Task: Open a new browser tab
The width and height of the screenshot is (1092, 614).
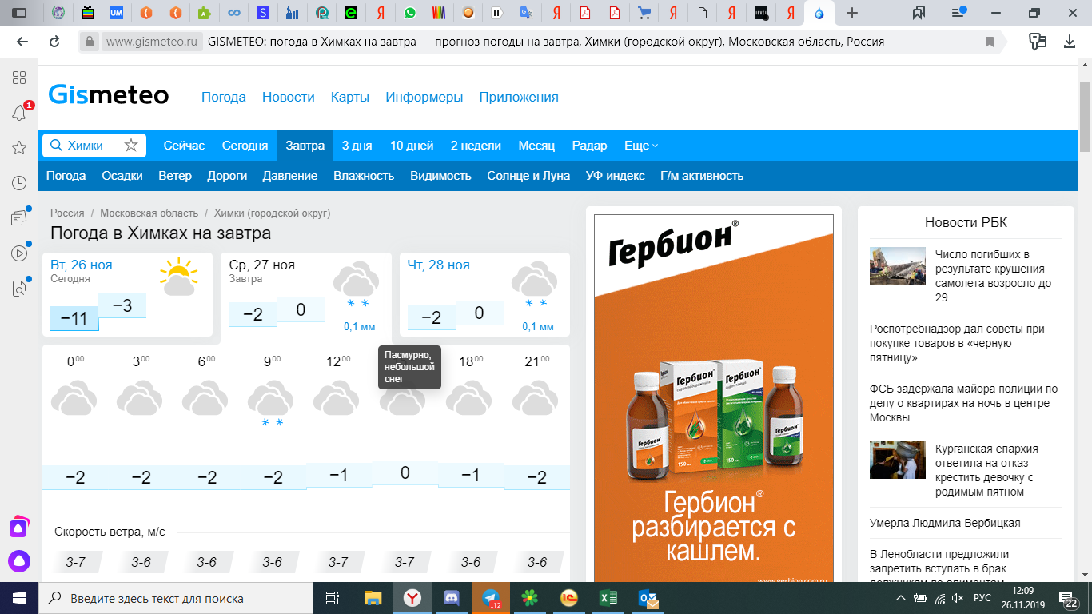Action: (x=852, y=13)
